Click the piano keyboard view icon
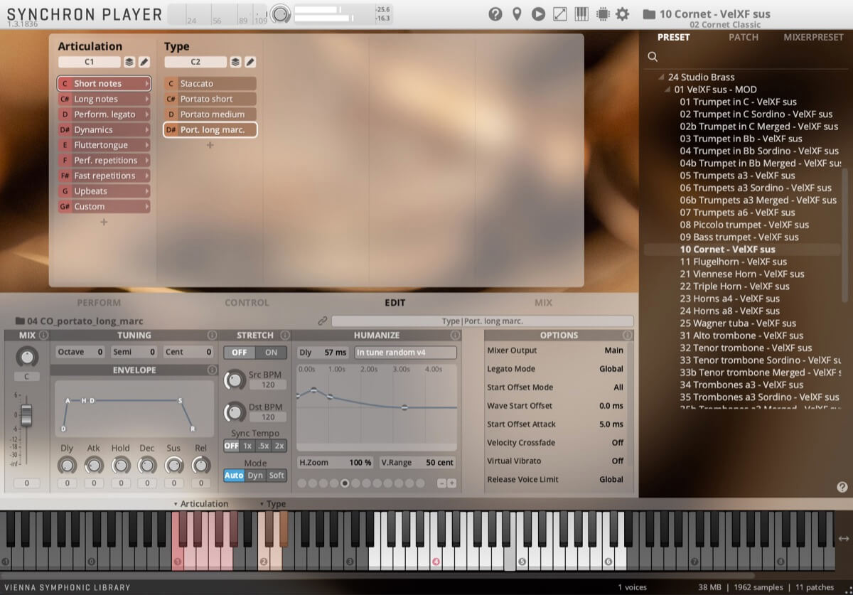 tap(581, 14)
